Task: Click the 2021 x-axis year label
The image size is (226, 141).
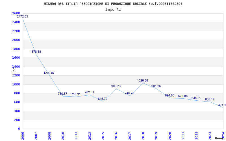Action: point(183,136)
